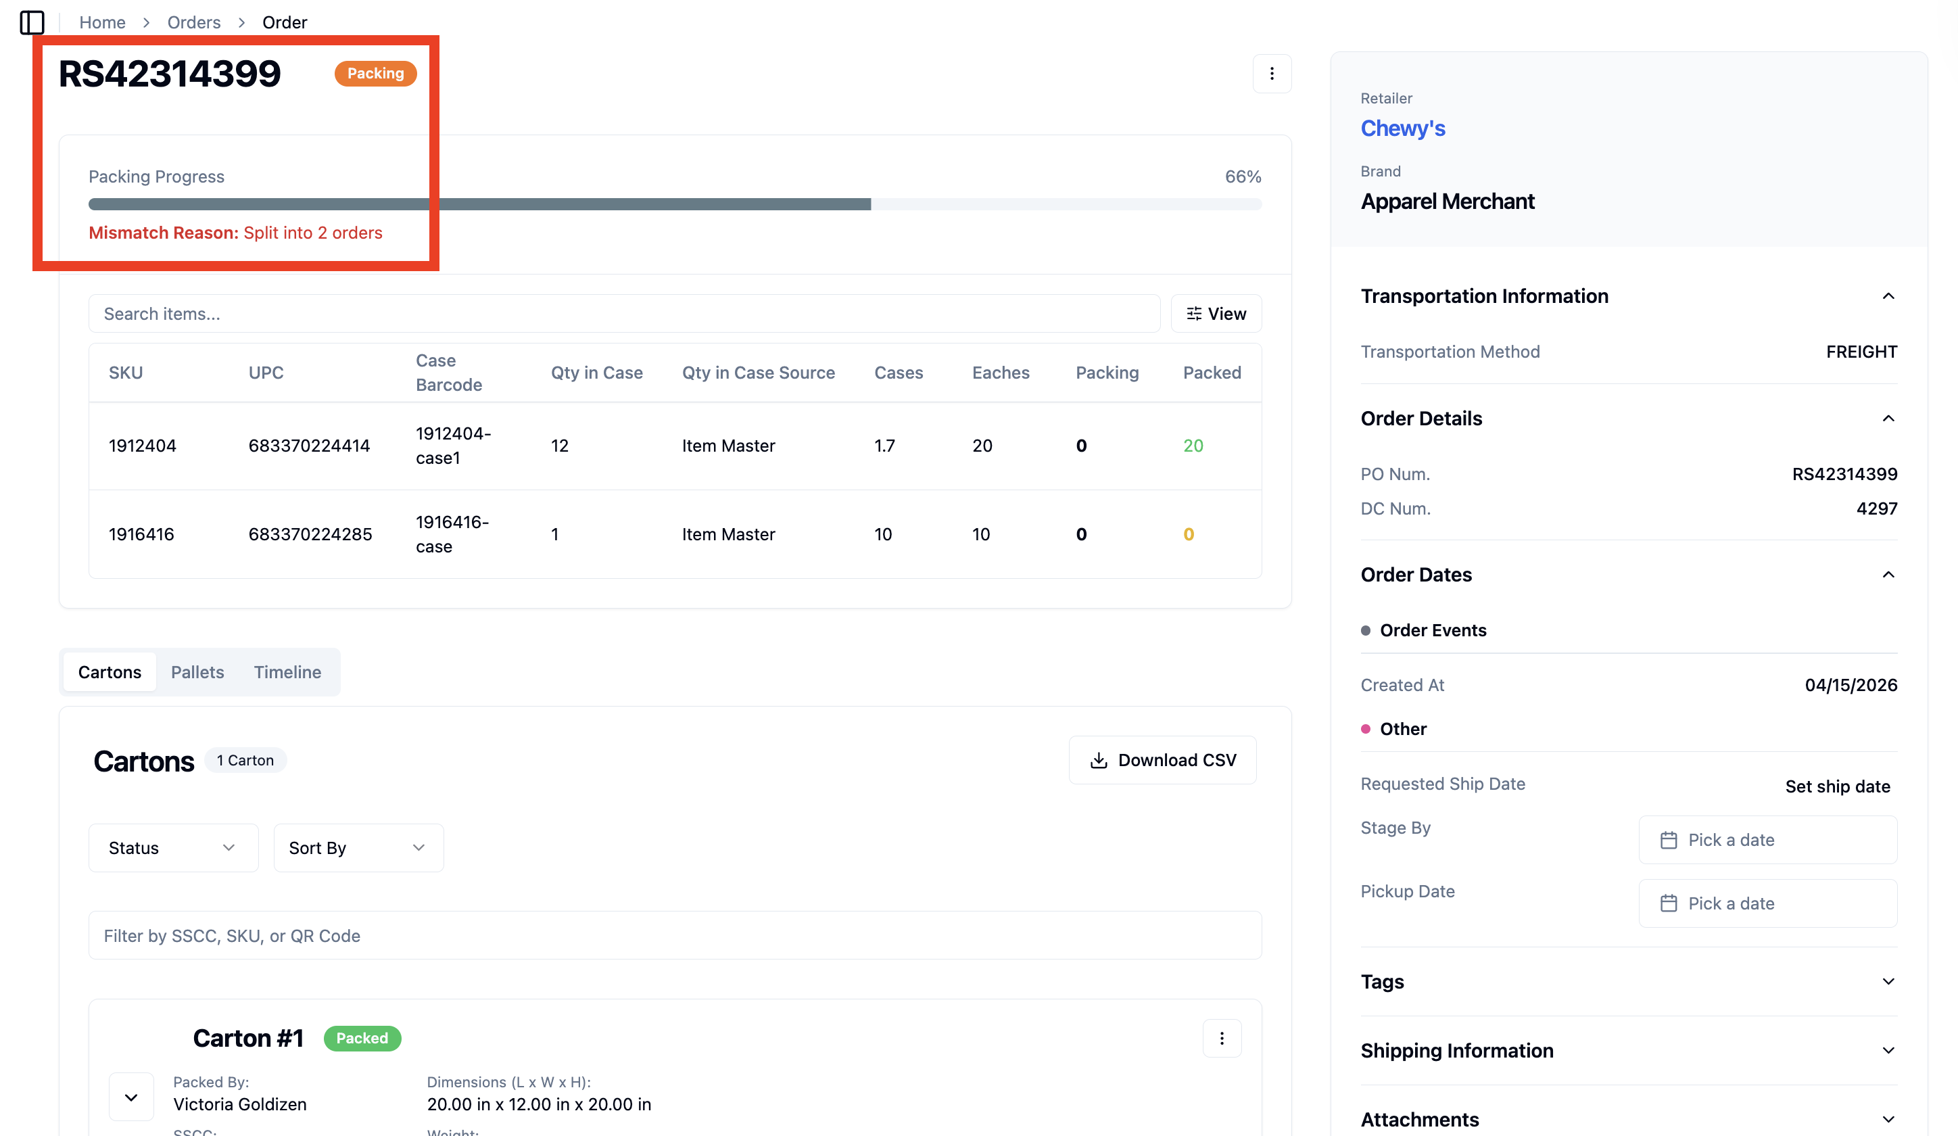This screenshot has height=1136, width=1958.
Task: Click Set ship date
Action: [x=1838, y=786]
